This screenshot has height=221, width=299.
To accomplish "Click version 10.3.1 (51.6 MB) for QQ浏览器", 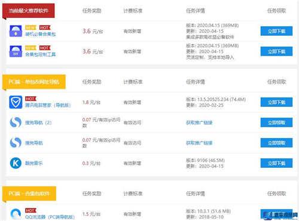I will click(208, 211).
